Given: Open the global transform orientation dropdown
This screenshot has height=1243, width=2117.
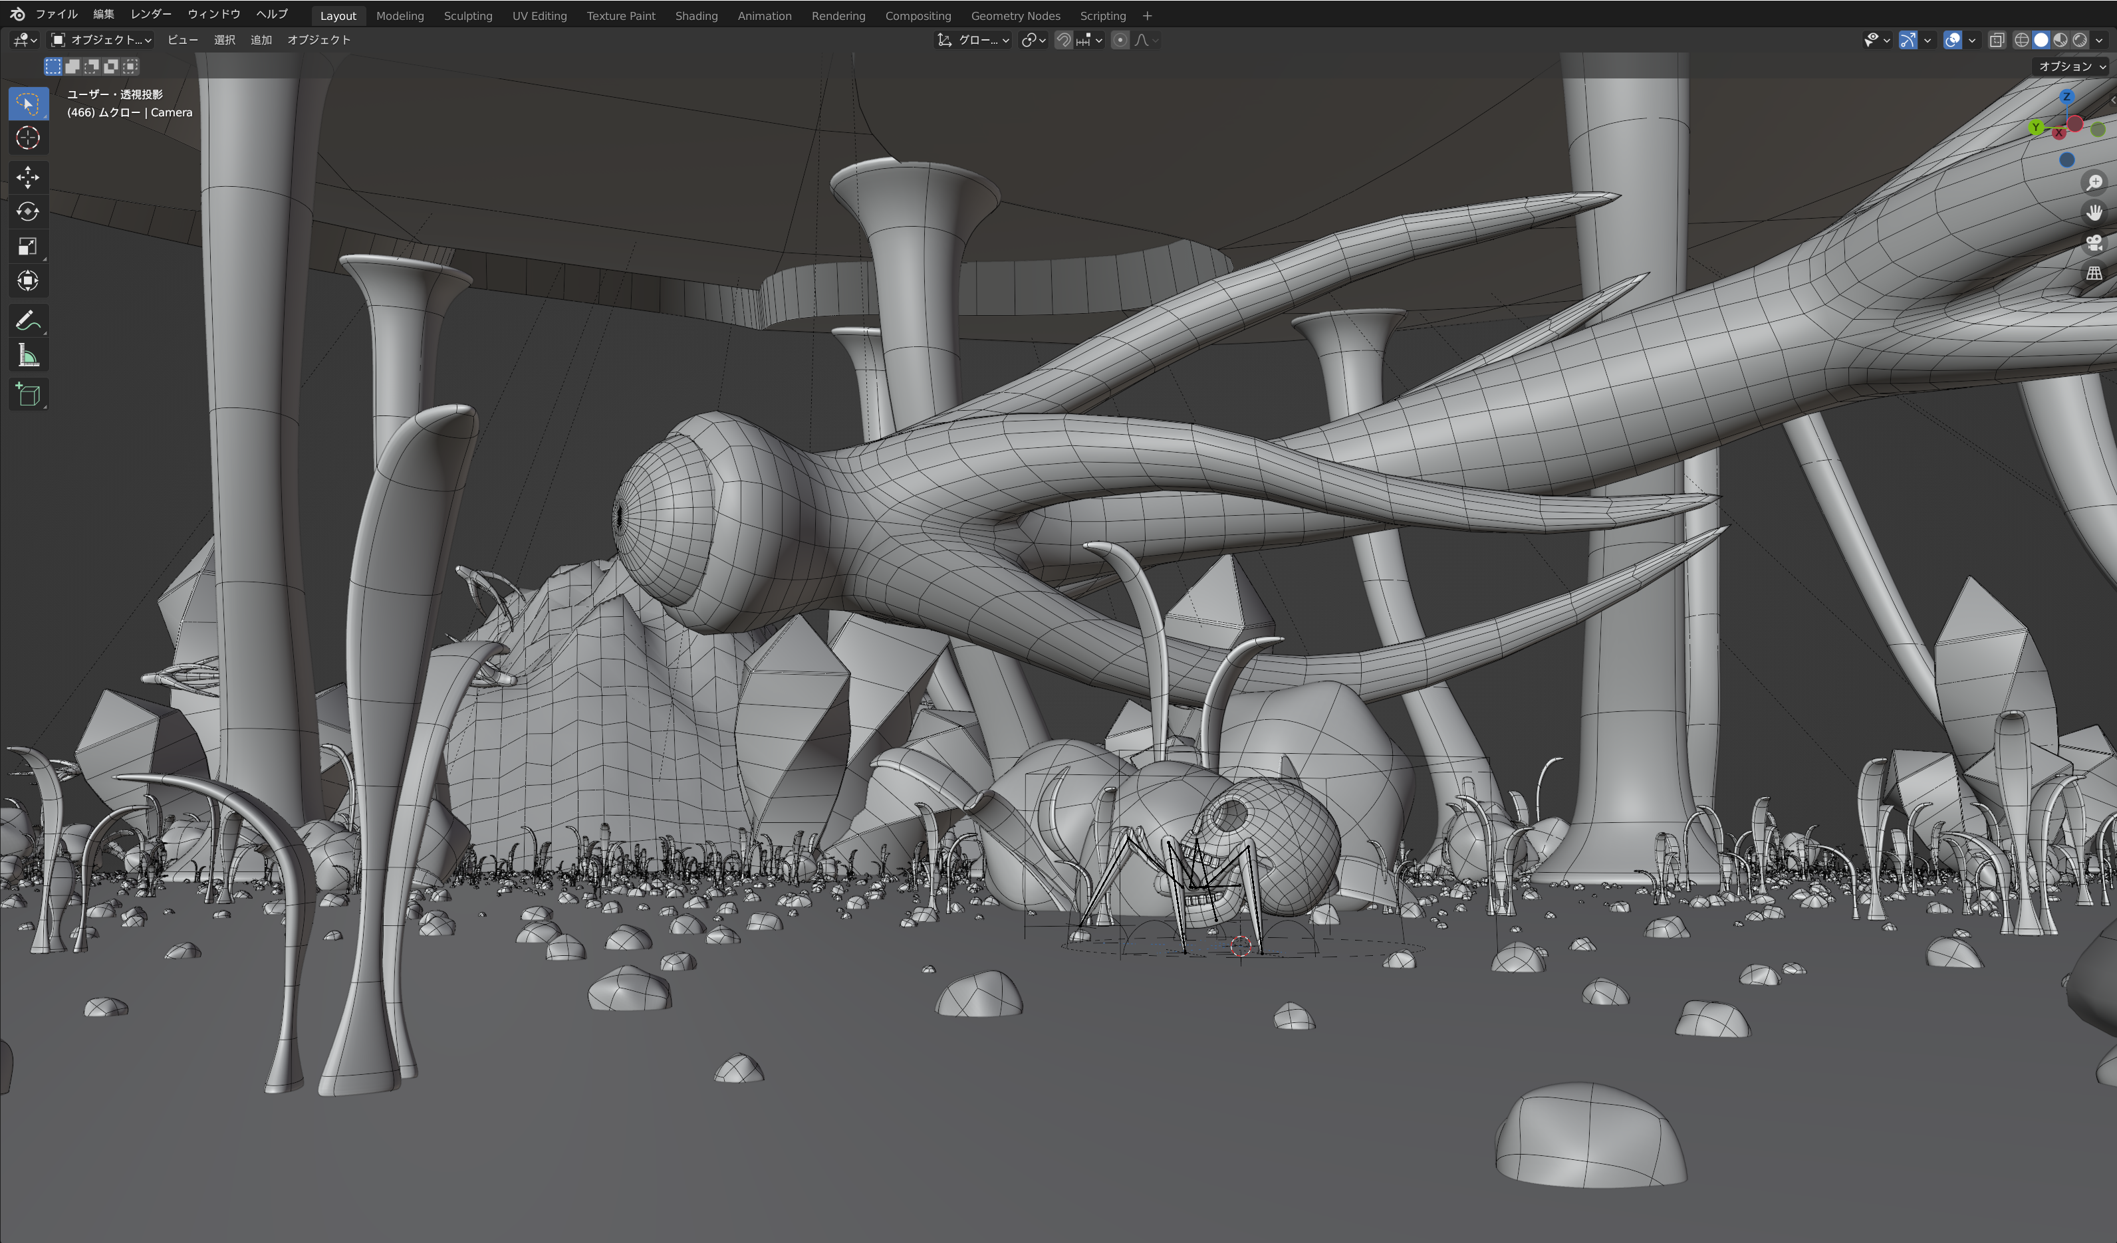Looking at the screenshot, I should [973, 41].
